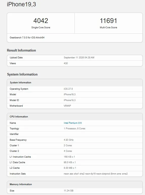The height and width of the screenshot is (195, 145).
Task: Select the V64AP motherboard value
Action: click(x=67, y=106)
